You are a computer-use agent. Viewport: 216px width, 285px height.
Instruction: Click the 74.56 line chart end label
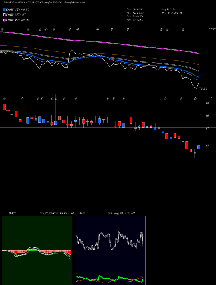point(203,89)
